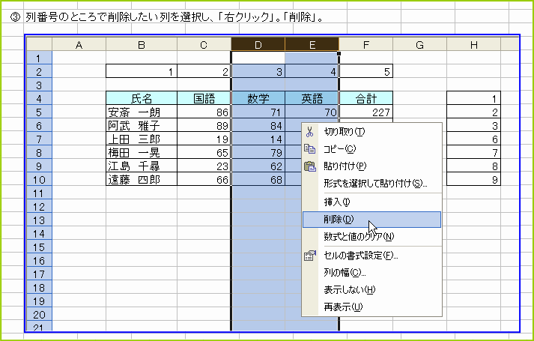
Task: Click the cell 江島 千尋
Action: tap(142, 166)
